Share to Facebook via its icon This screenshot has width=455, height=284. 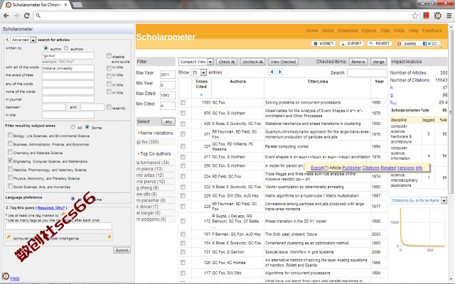click(x=424, y=44)
